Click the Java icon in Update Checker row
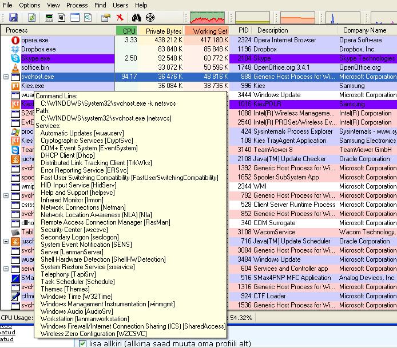The height and width of the screenshot is (348, 397). click(x=15, y=159)
